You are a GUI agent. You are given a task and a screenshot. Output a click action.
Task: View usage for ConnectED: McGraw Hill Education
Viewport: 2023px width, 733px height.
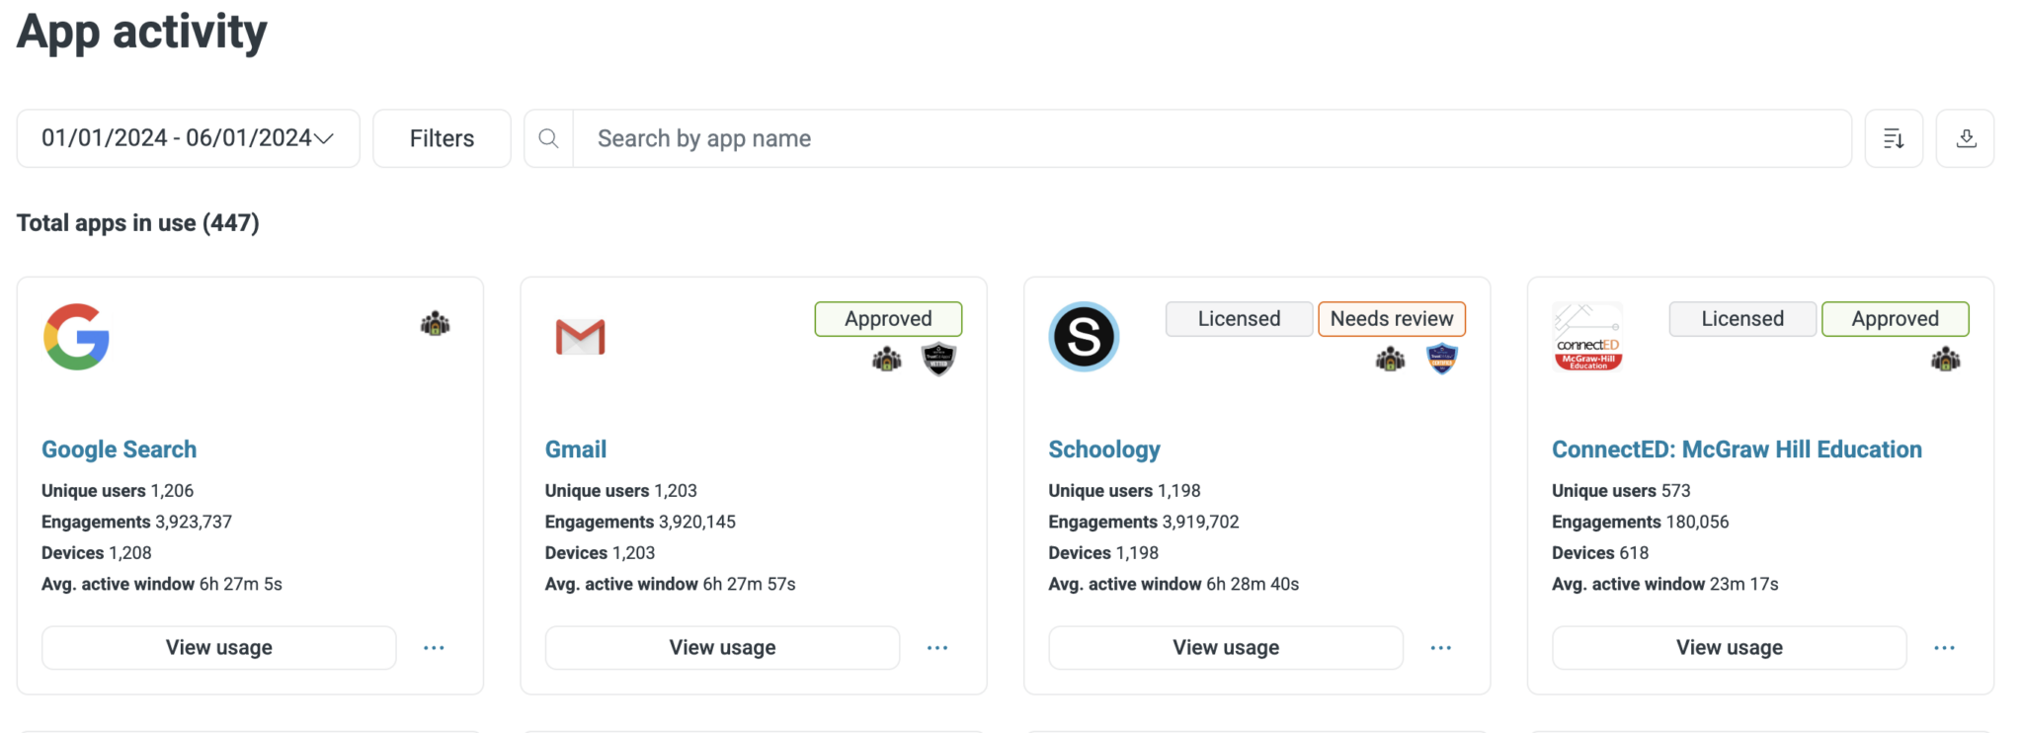click(x=1729, y=648)
